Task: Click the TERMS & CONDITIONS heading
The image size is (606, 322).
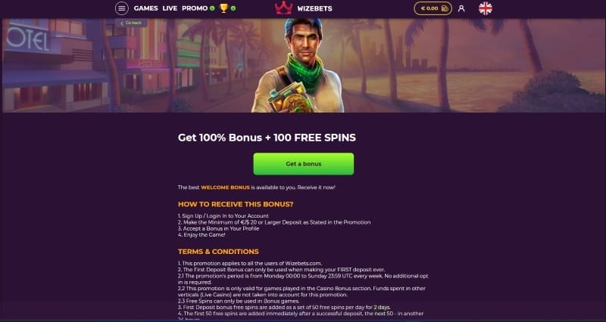Action: [218, 252]
